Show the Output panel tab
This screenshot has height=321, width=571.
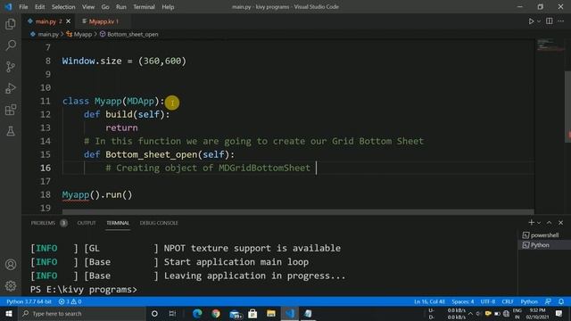87,223
